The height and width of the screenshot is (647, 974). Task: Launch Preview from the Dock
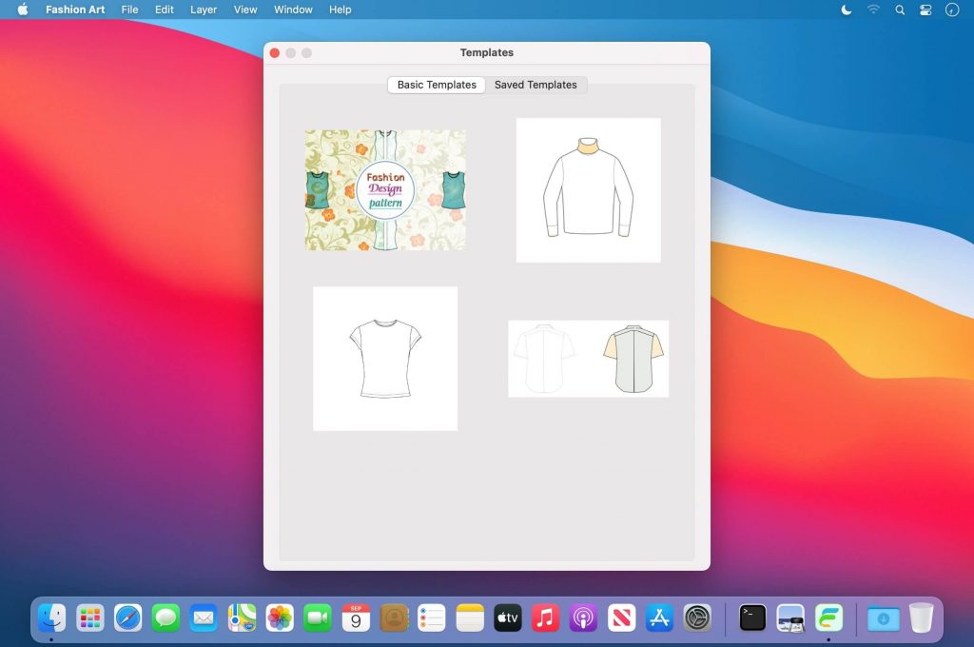pos(790,618)
